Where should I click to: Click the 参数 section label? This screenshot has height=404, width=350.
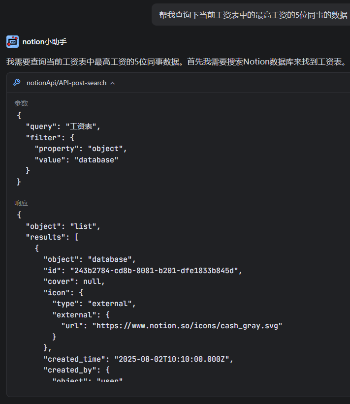click(21, 103)
